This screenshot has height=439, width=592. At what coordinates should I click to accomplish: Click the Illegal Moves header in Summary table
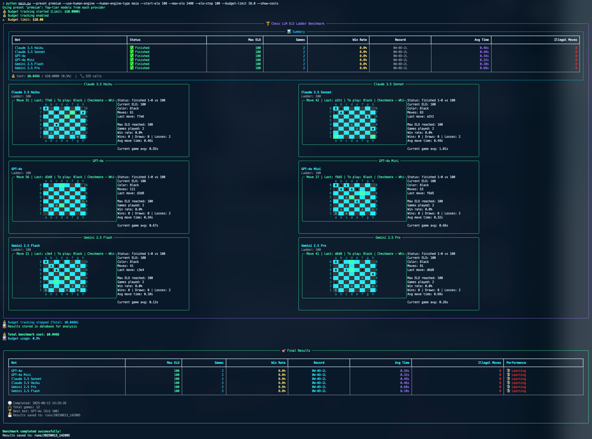point(565,40)
